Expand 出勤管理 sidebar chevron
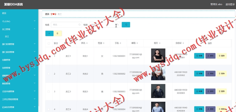 pyautogui.click(x=35, y=59)
